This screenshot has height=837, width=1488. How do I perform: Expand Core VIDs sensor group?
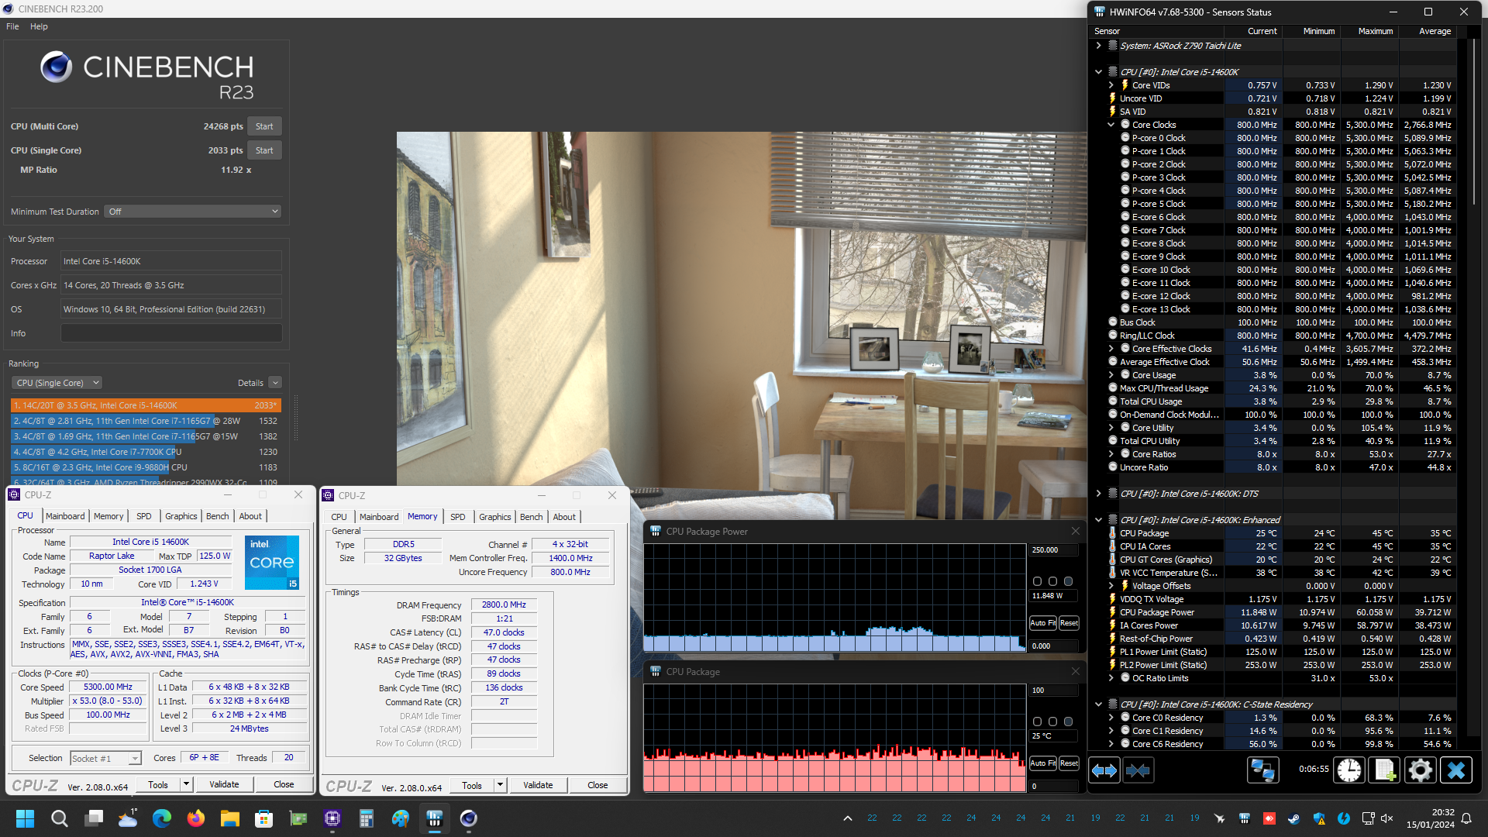1111,85
